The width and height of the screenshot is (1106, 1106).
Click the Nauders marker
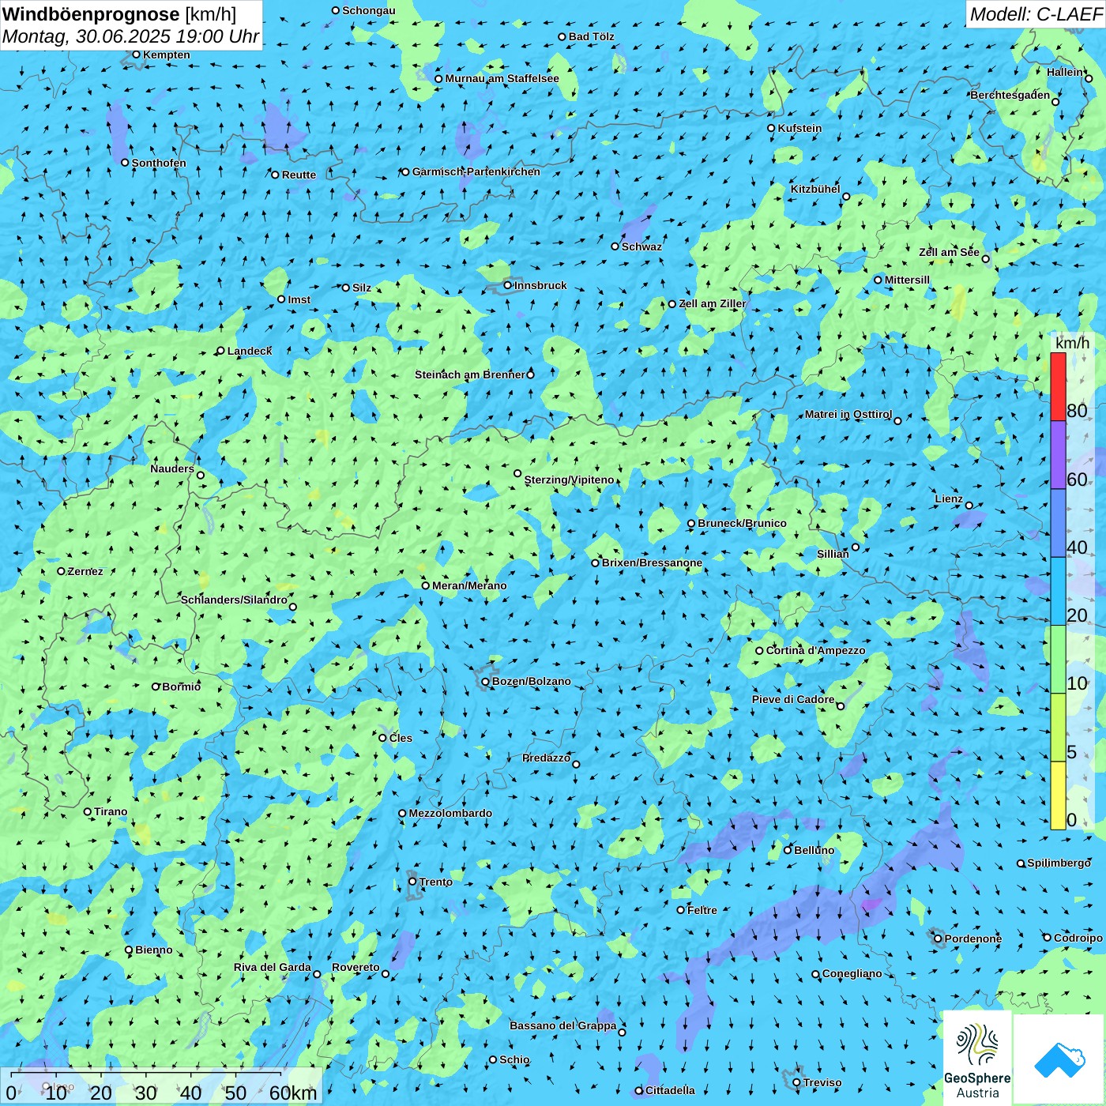[x=201, y=475]
